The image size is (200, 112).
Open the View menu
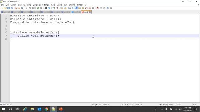click(x=19, y=5)
